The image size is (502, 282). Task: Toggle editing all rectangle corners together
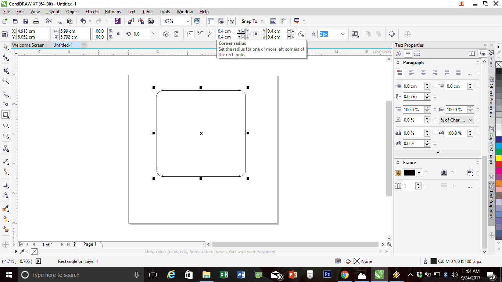[x=256, y=34]
